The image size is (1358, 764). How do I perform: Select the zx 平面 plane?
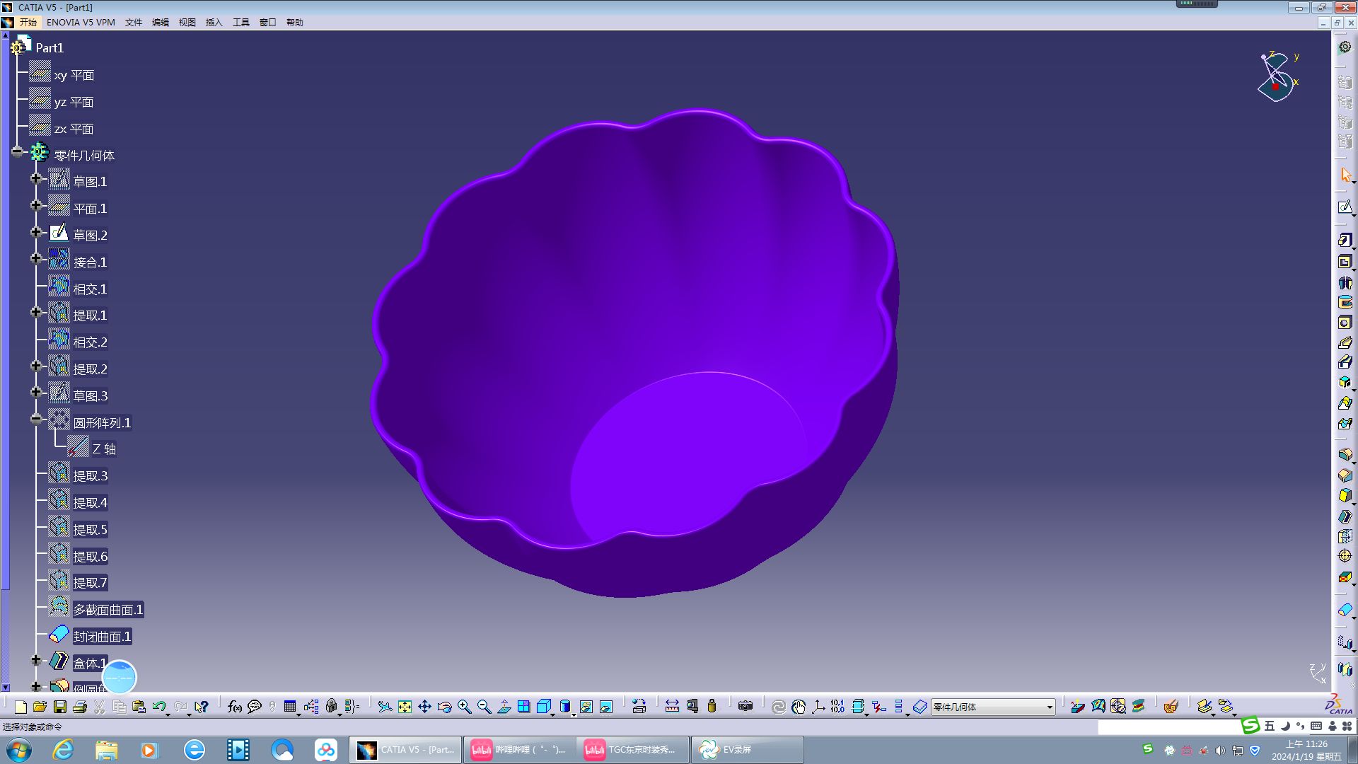pyautogui.click(x=74, y=129)
